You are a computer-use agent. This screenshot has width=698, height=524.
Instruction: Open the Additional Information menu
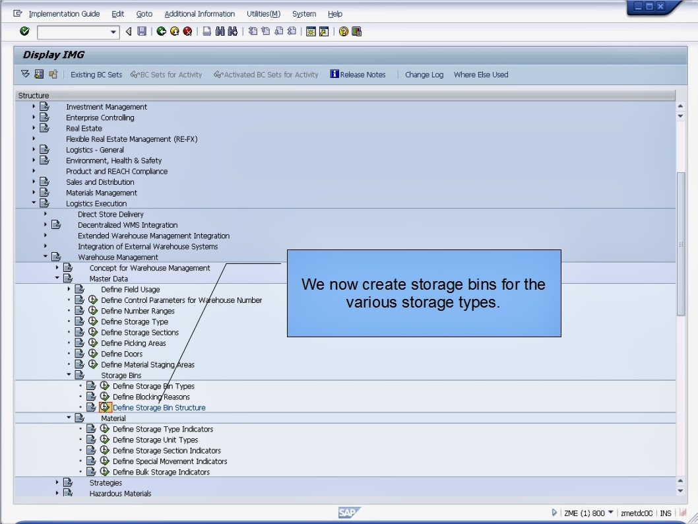pyautogui.click(x=200, y=13)
